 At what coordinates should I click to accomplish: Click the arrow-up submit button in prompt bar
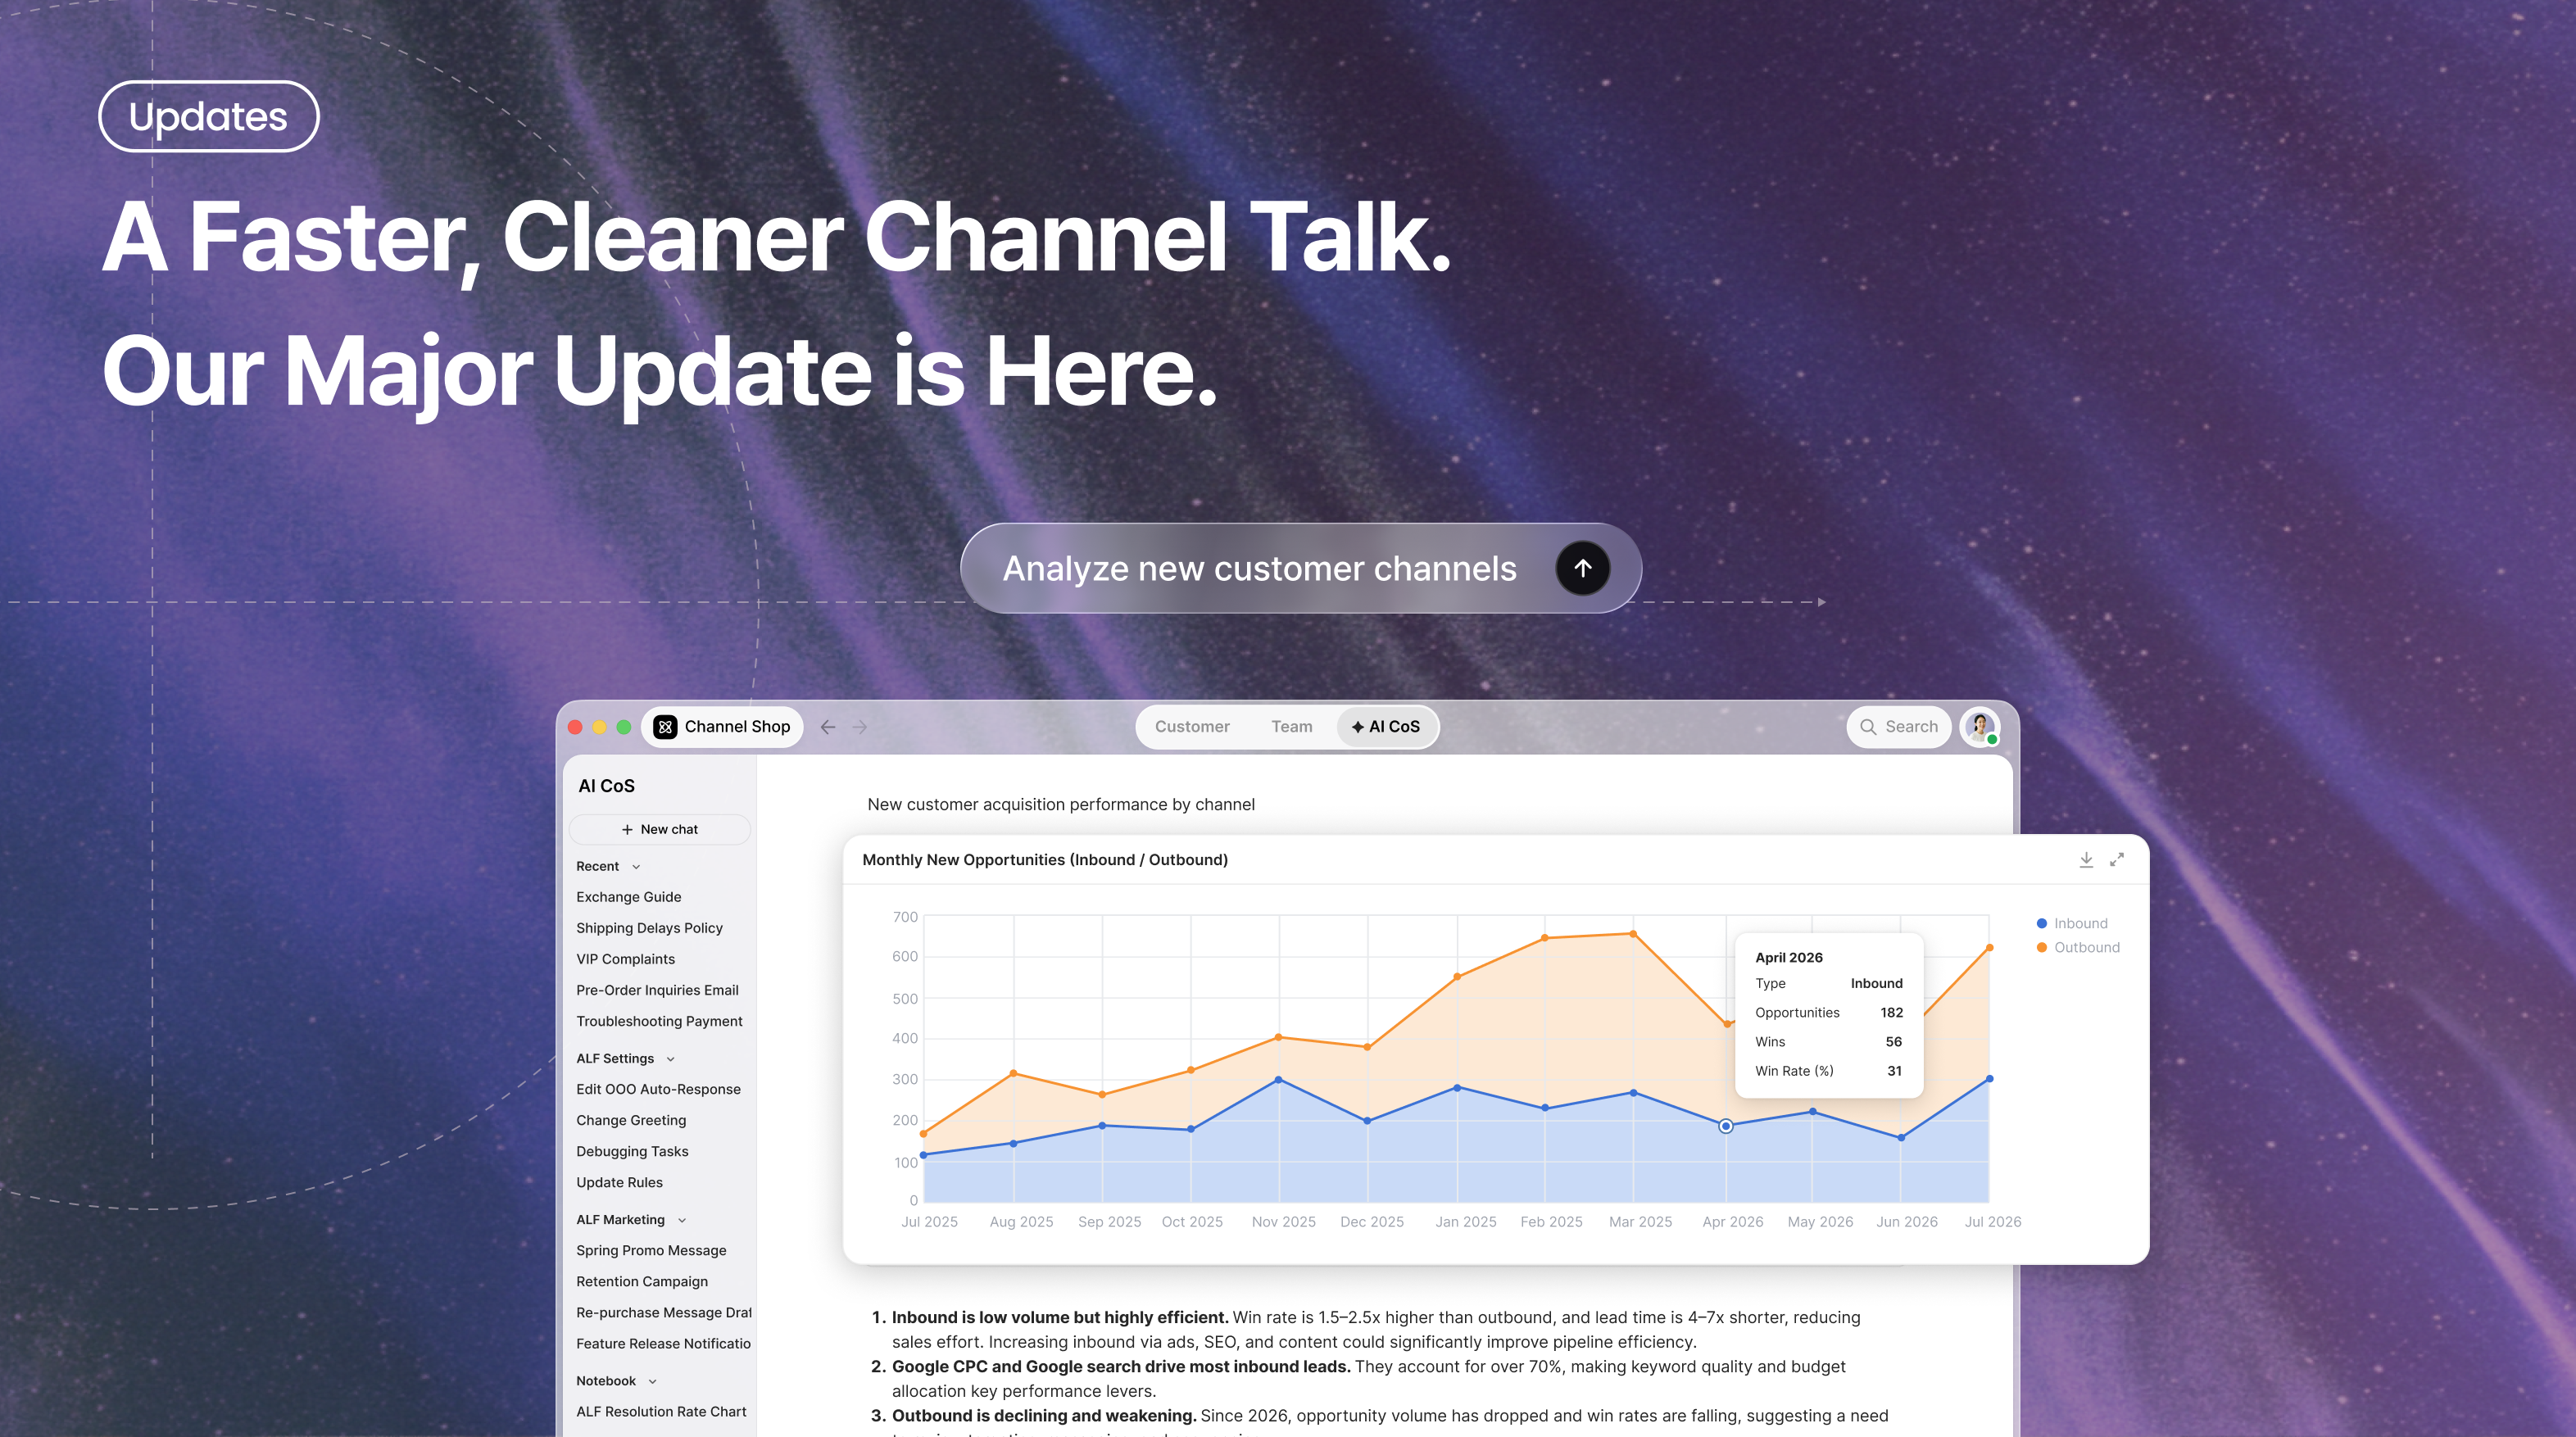click(1582, 568)
